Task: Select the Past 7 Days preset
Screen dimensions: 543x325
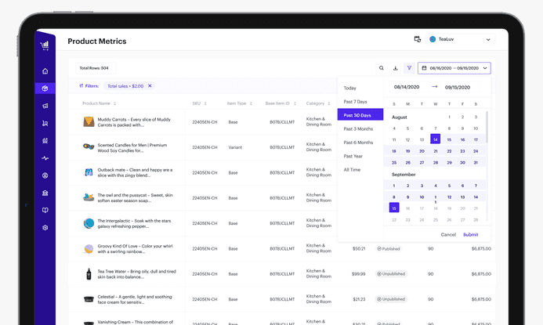Action: tap(355, 102)
